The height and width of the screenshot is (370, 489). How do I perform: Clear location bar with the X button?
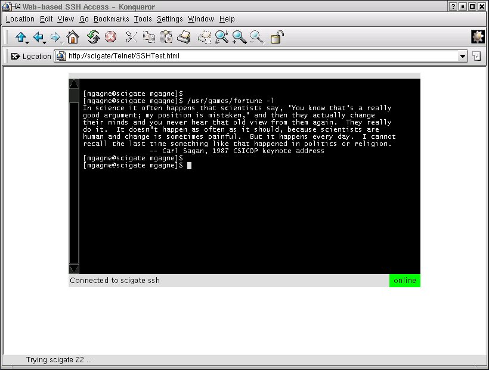tap(15, 57)
